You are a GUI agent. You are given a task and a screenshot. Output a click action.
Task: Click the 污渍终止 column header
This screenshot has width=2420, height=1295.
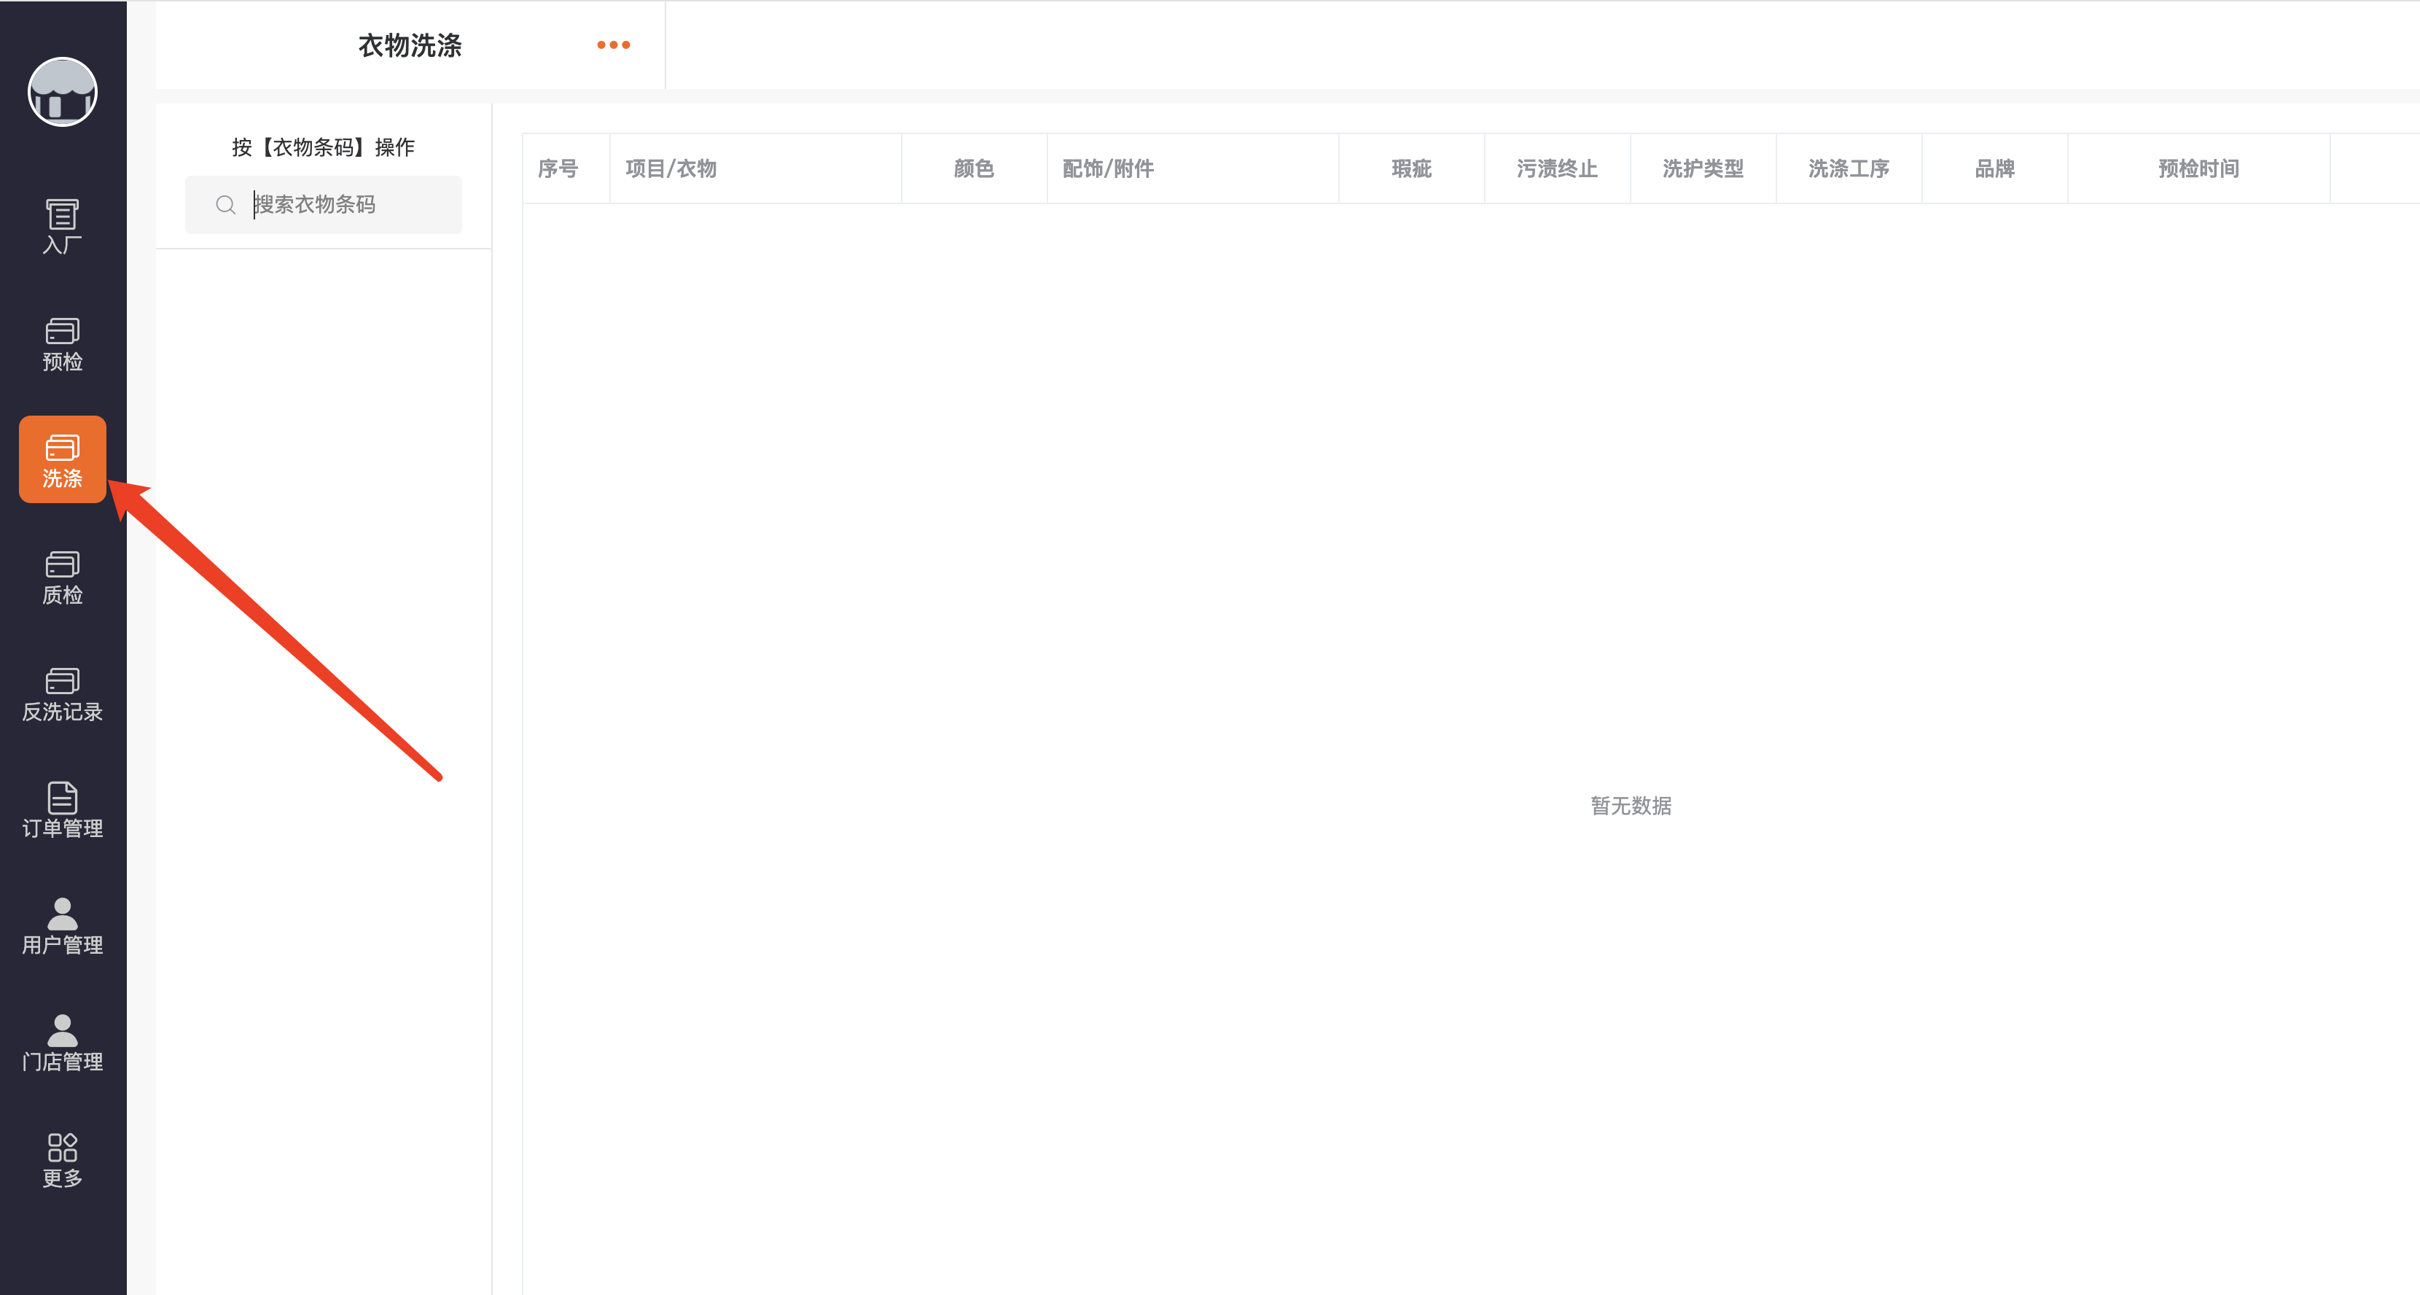click(x=1557, y=169)
